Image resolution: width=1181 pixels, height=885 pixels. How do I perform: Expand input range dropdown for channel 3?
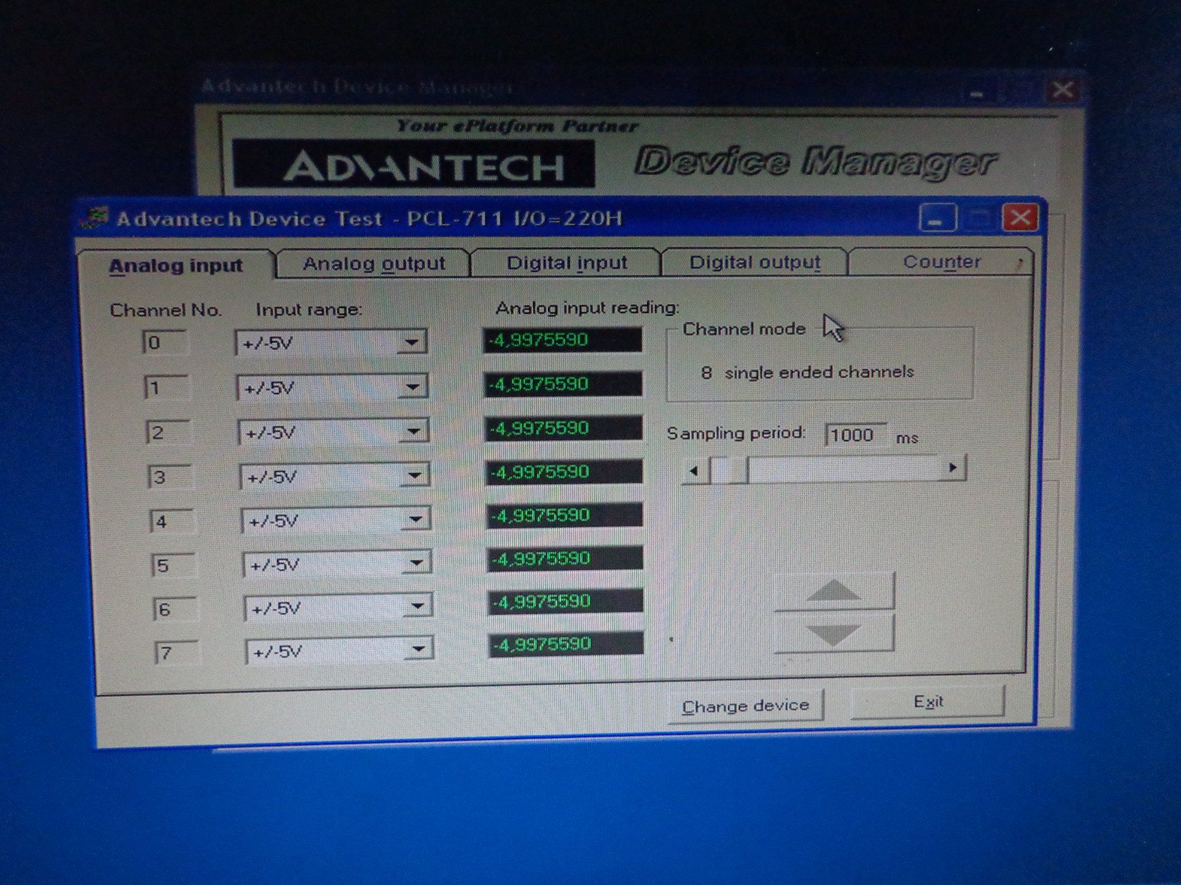pos(415,475)
